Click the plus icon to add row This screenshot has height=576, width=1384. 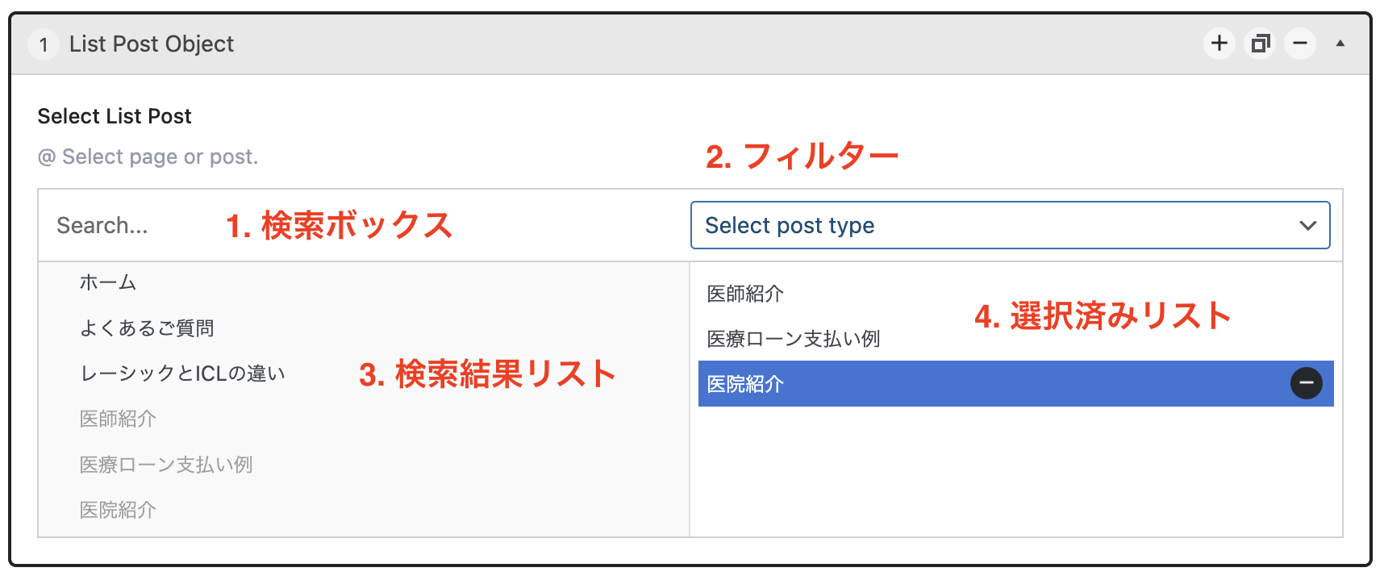pyautogui.click(x=1219, y=44)
